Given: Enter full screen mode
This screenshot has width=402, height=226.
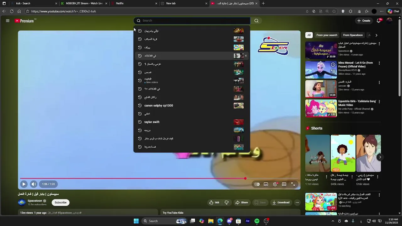Looking at the screenshot, I should click(293, 184).
